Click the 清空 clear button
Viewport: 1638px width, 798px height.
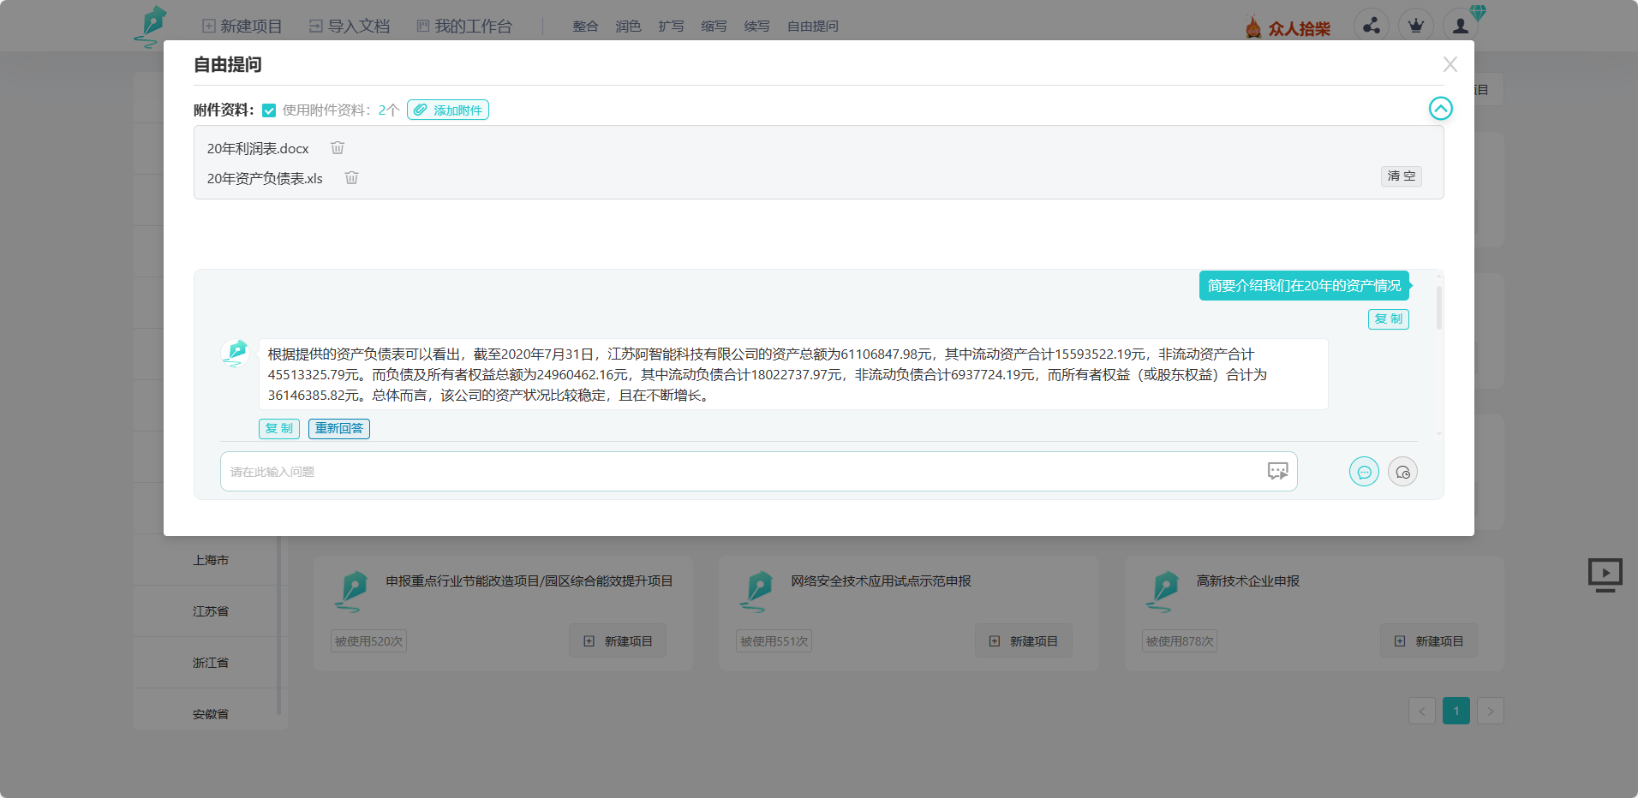pyautogui.click(x=1402, y=176)
